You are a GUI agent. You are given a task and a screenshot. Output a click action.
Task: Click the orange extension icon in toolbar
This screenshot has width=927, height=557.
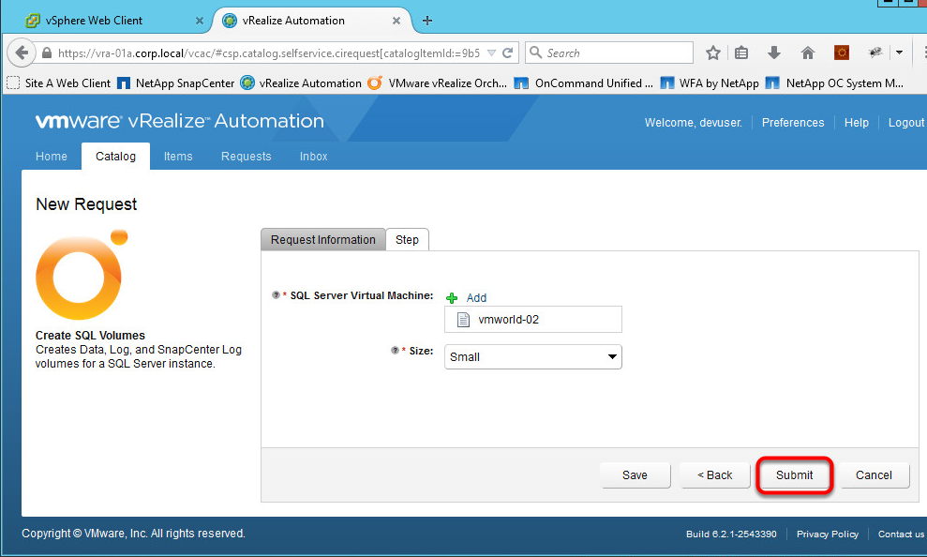click(x=842, y=53)
